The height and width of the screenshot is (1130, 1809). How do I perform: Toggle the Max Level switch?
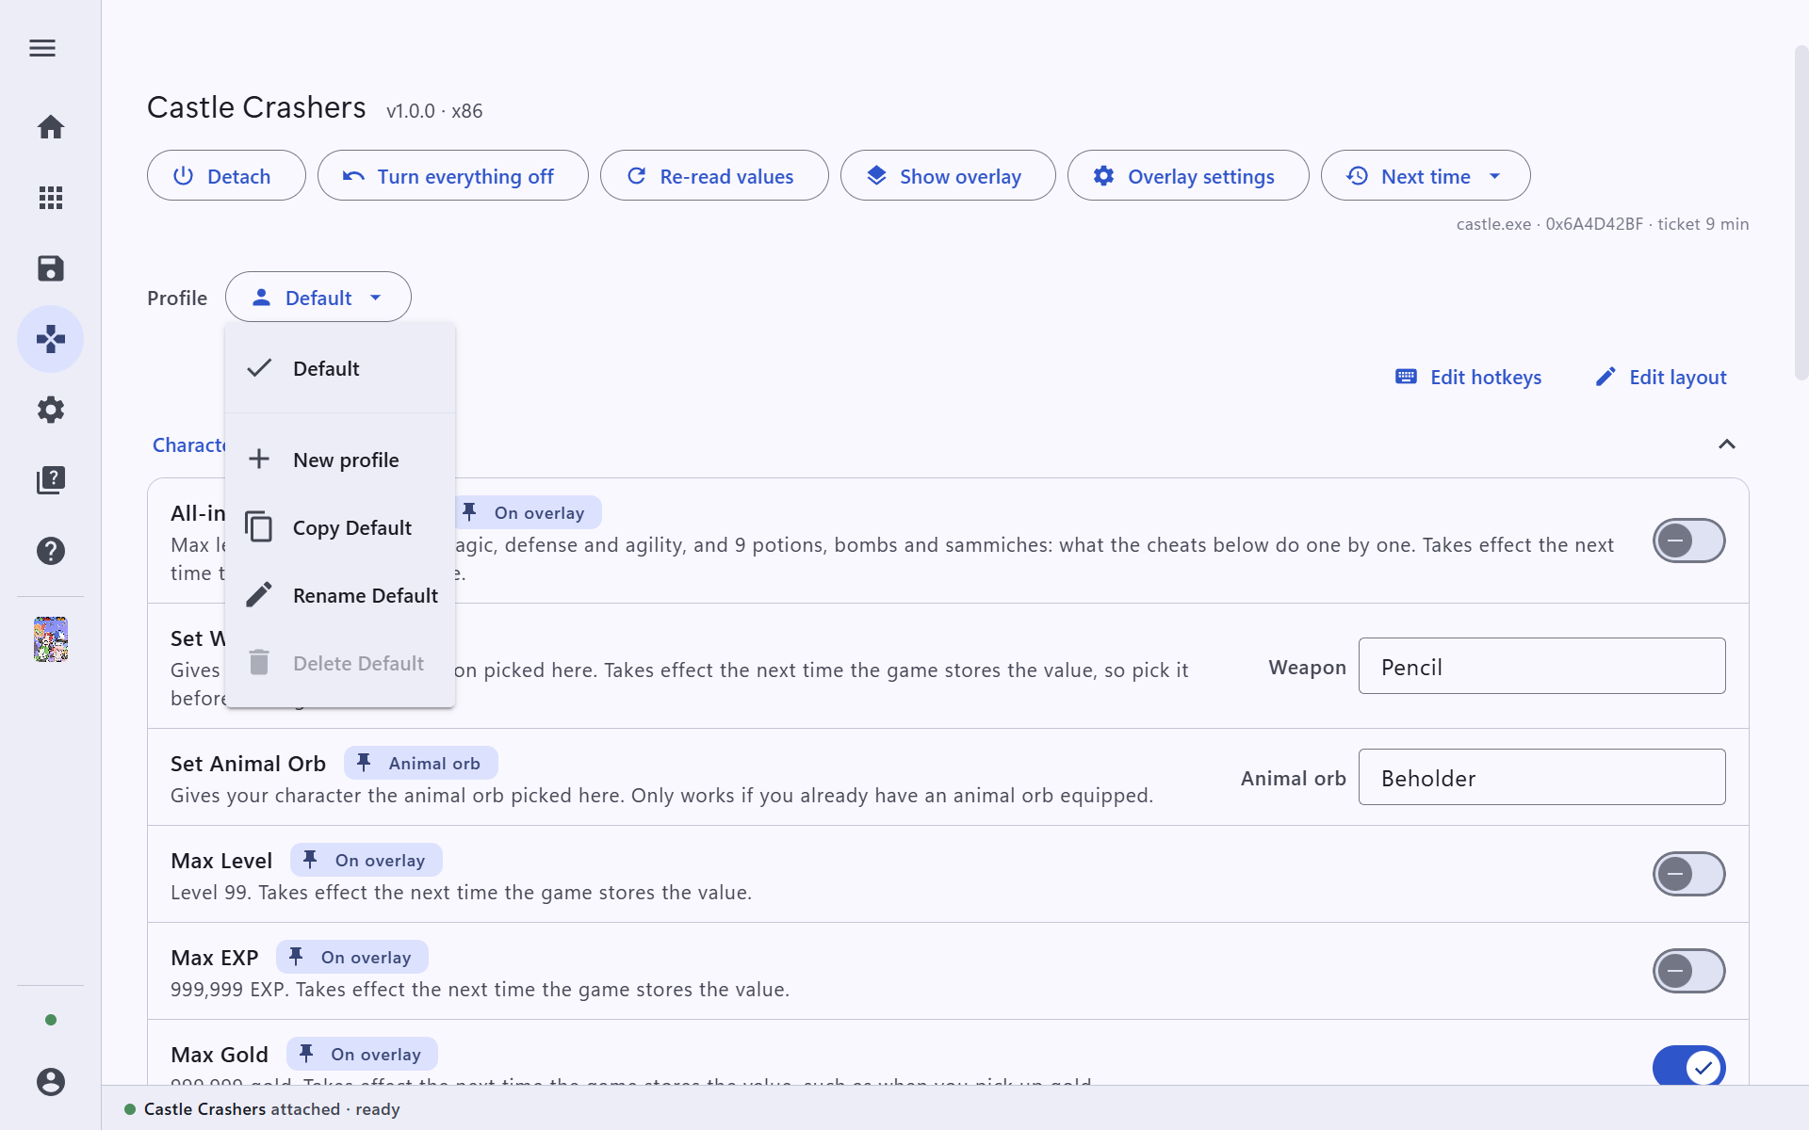(1689, 874)
